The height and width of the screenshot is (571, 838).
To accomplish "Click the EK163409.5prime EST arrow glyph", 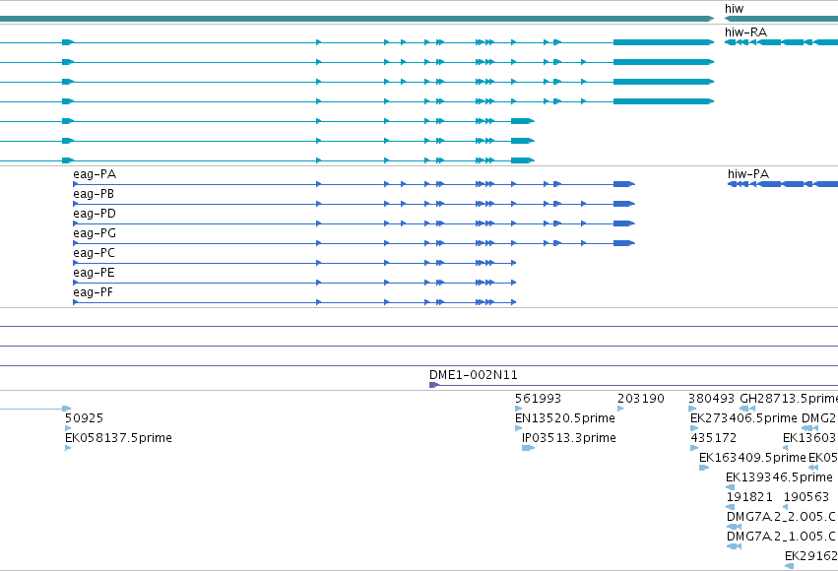I will pyautogui.click(x=704, y=468).
